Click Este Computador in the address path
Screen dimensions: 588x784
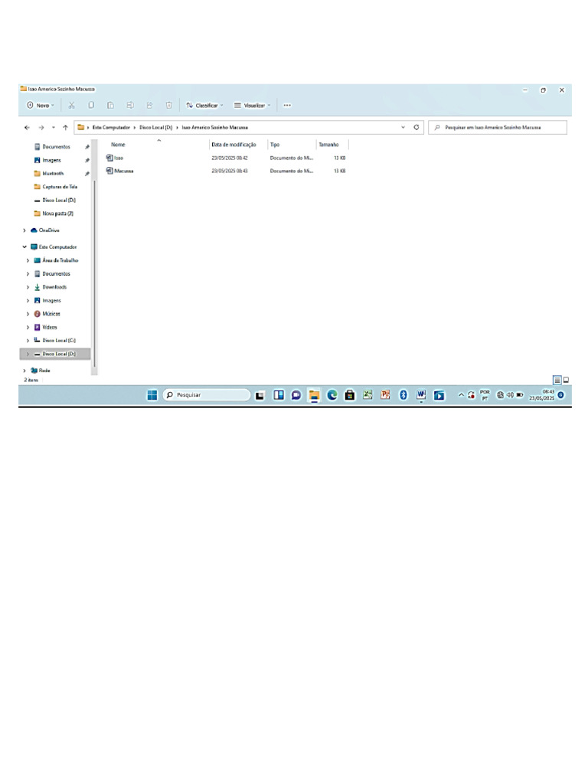(111, 128)
